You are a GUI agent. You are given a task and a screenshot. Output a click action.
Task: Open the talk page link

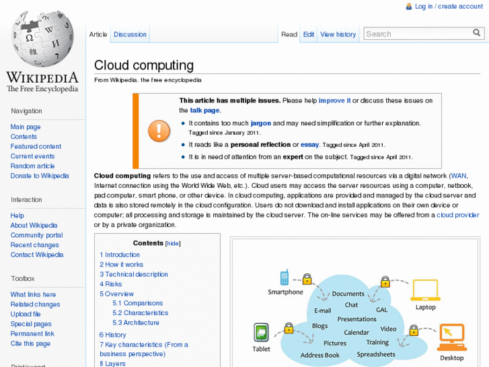[204, 110]
